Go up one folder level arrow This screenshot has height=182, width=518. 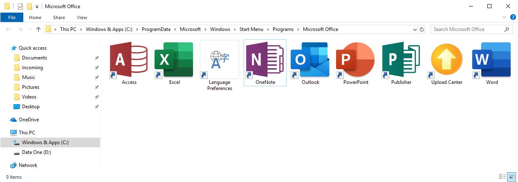(38, 29)
